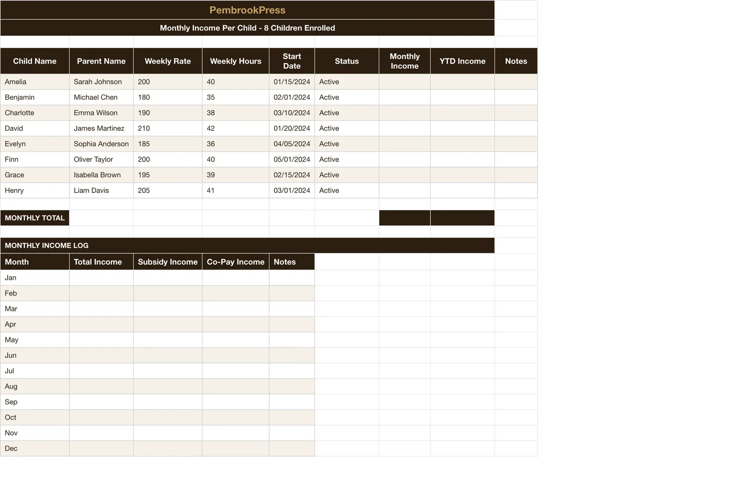The height and width of the screenshot is (482, 750).
Task: Click the PembrookPress title cell
Action: (247, 10)
